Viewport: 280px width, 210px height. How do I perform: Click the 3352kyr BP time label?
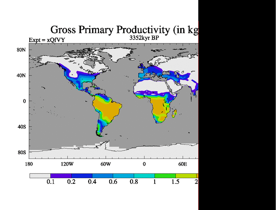click(144, 38)
